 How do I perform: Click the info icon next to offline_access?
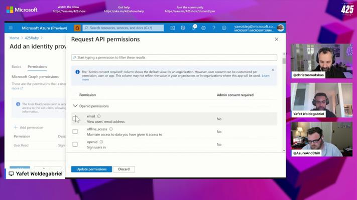(x=111, y=129)
